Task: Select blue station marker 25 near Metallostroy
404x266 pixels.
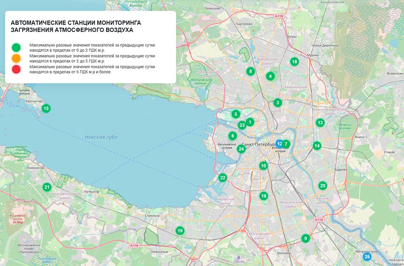Action: [367, 257]
